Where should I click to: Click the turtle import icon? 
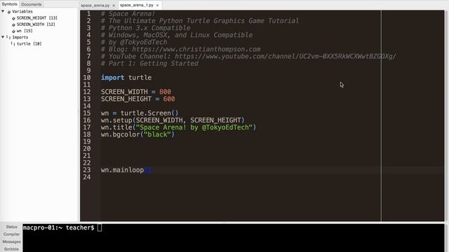[13, 43]
